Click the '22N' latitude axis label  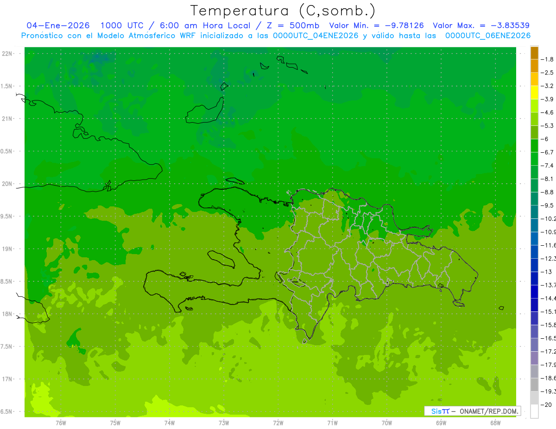[7, 54]
